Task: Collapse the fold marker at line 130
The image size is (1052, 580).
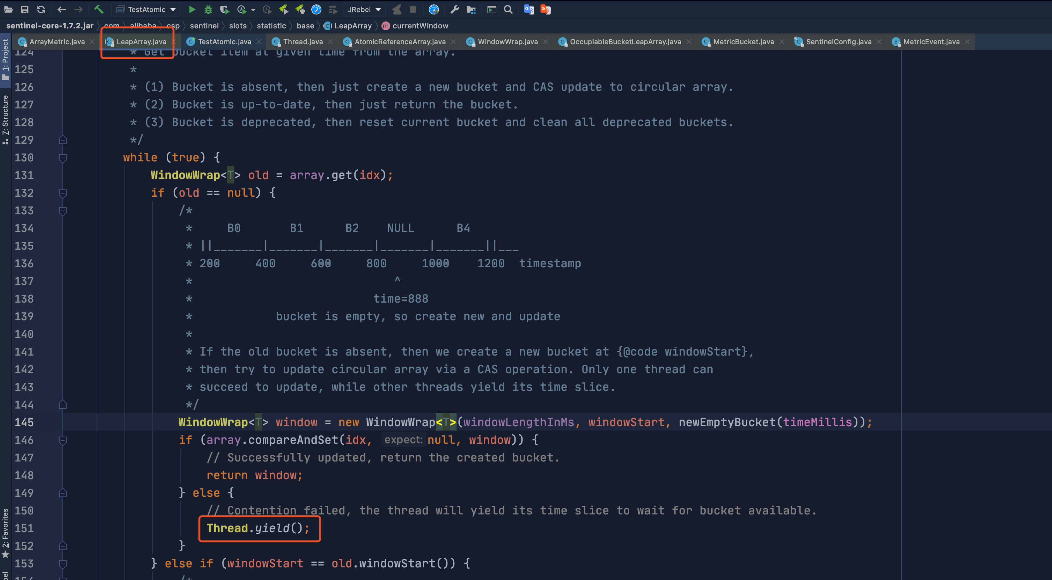Action: click(x=63, y=158)
